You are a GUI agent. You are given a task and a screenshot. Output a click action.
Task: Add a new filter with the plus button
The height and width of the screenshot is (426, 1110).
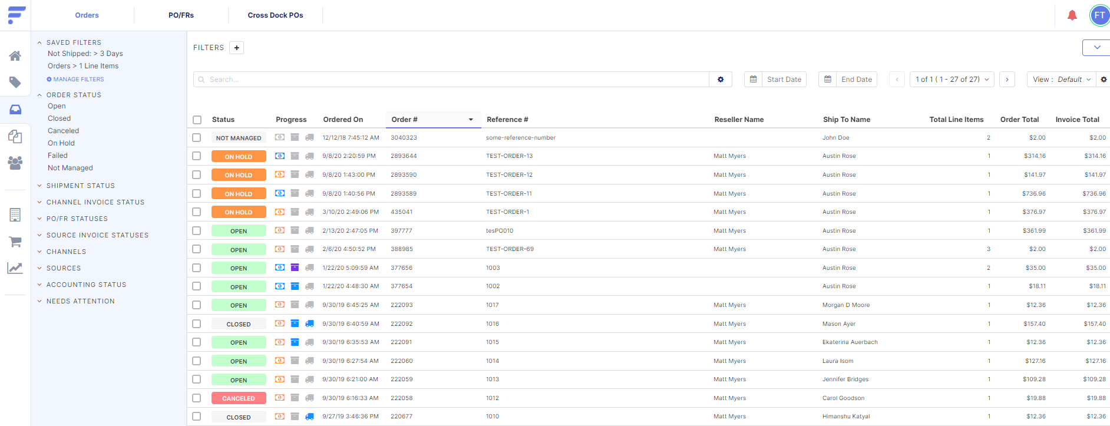(236, 48)
